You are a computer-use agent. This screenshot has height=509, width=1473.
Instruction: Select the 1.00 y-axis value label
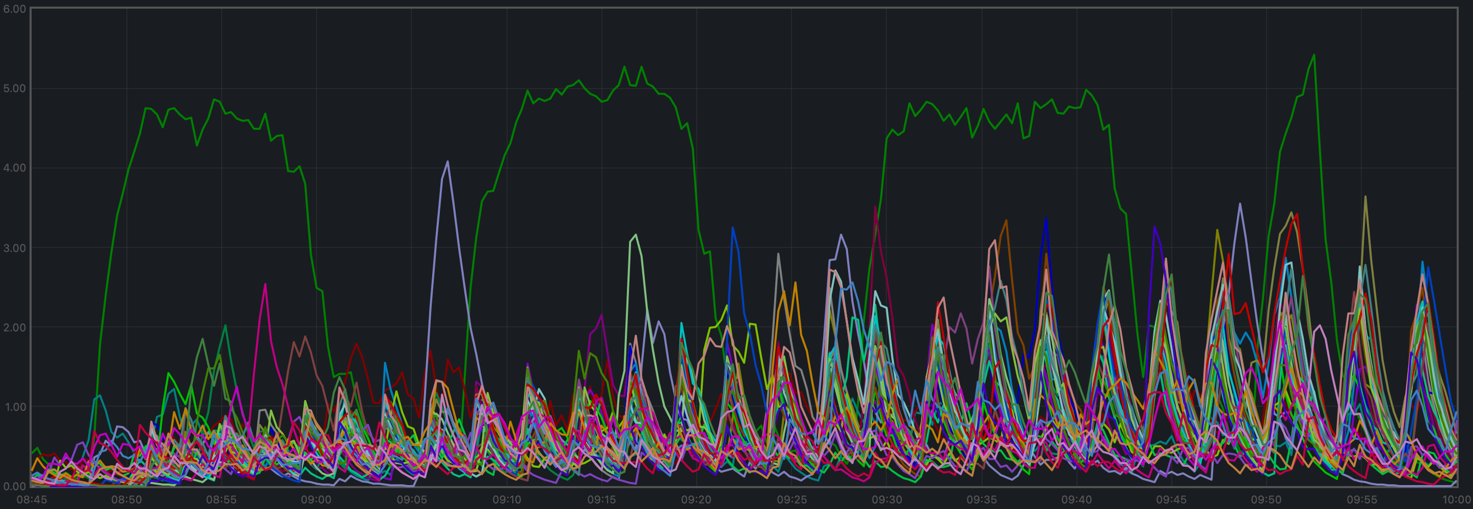[x=15, y=407]
